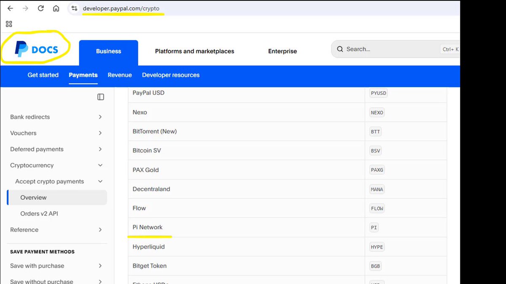Click the FLOW code badge

coord(377,208)
